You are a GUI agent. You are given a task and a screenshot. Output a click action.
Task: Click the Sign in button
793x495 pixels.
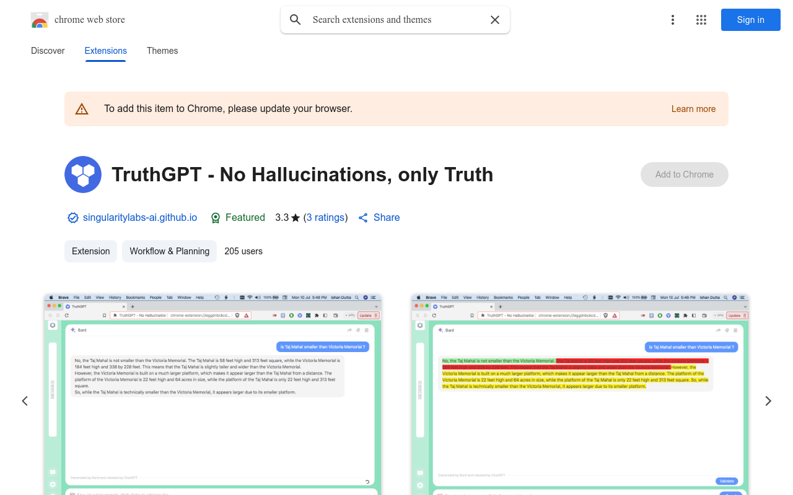click(751, 20)
